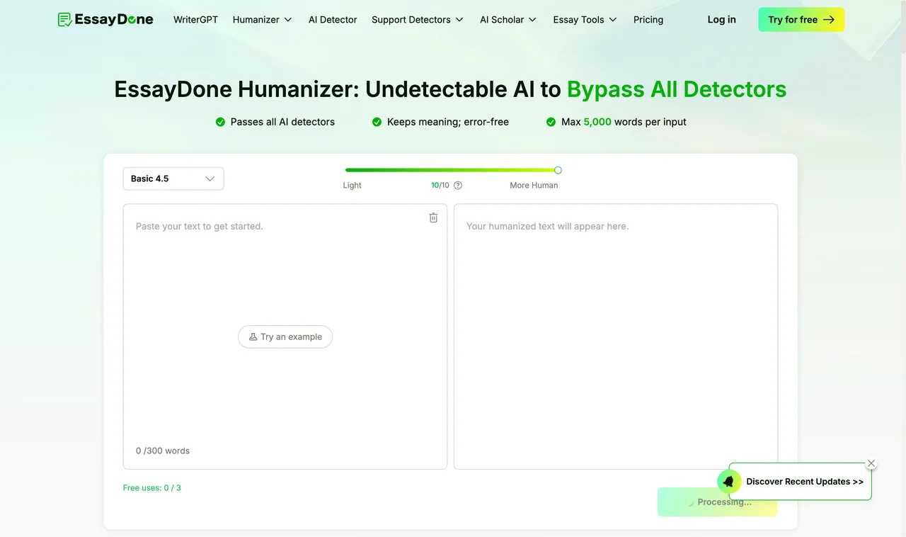Click the Processing button
This screenshot has width=906, height=537.
(717, 502)
